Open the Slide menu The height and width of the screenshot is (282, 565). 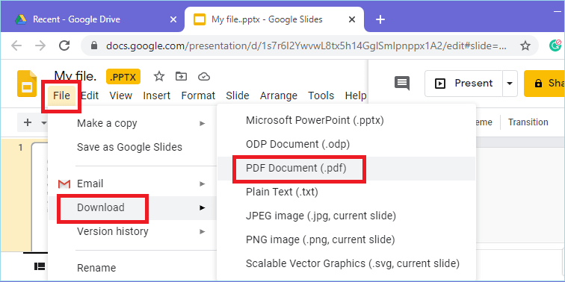238,95
